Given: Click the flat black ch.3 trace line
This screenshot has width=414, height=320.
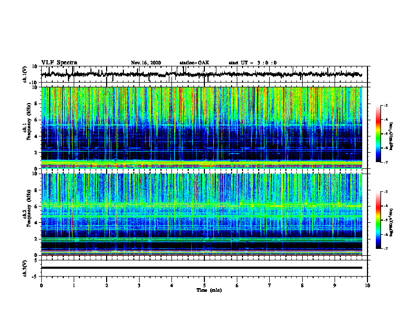Looking at the screenshot, I should 201,268.
